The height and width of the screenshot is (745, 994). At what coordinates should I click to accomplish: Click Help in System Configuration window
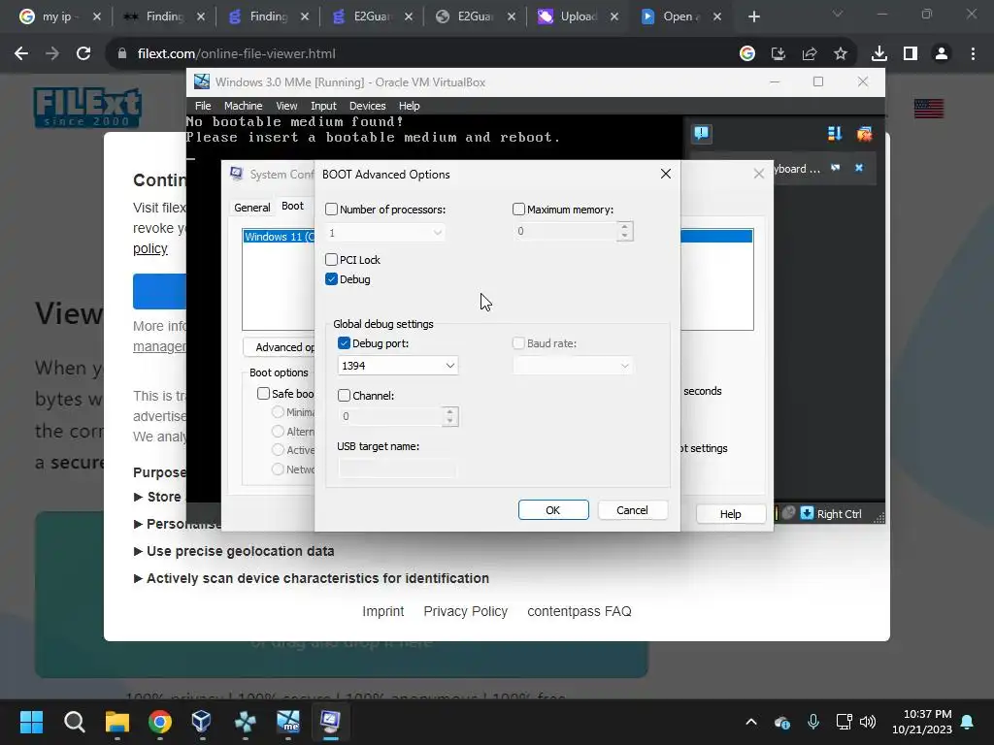(x=730, y=514)
